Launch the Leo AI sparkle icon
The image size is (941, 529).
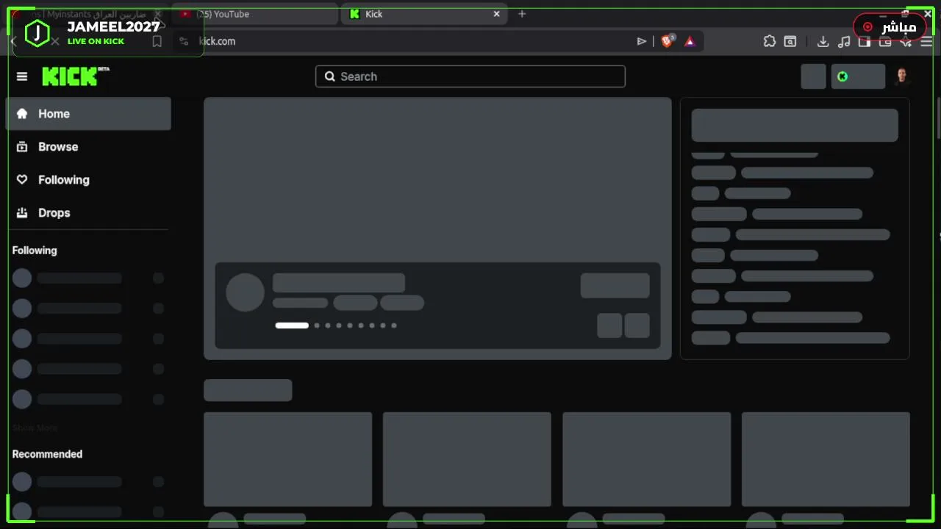(906, 42)
